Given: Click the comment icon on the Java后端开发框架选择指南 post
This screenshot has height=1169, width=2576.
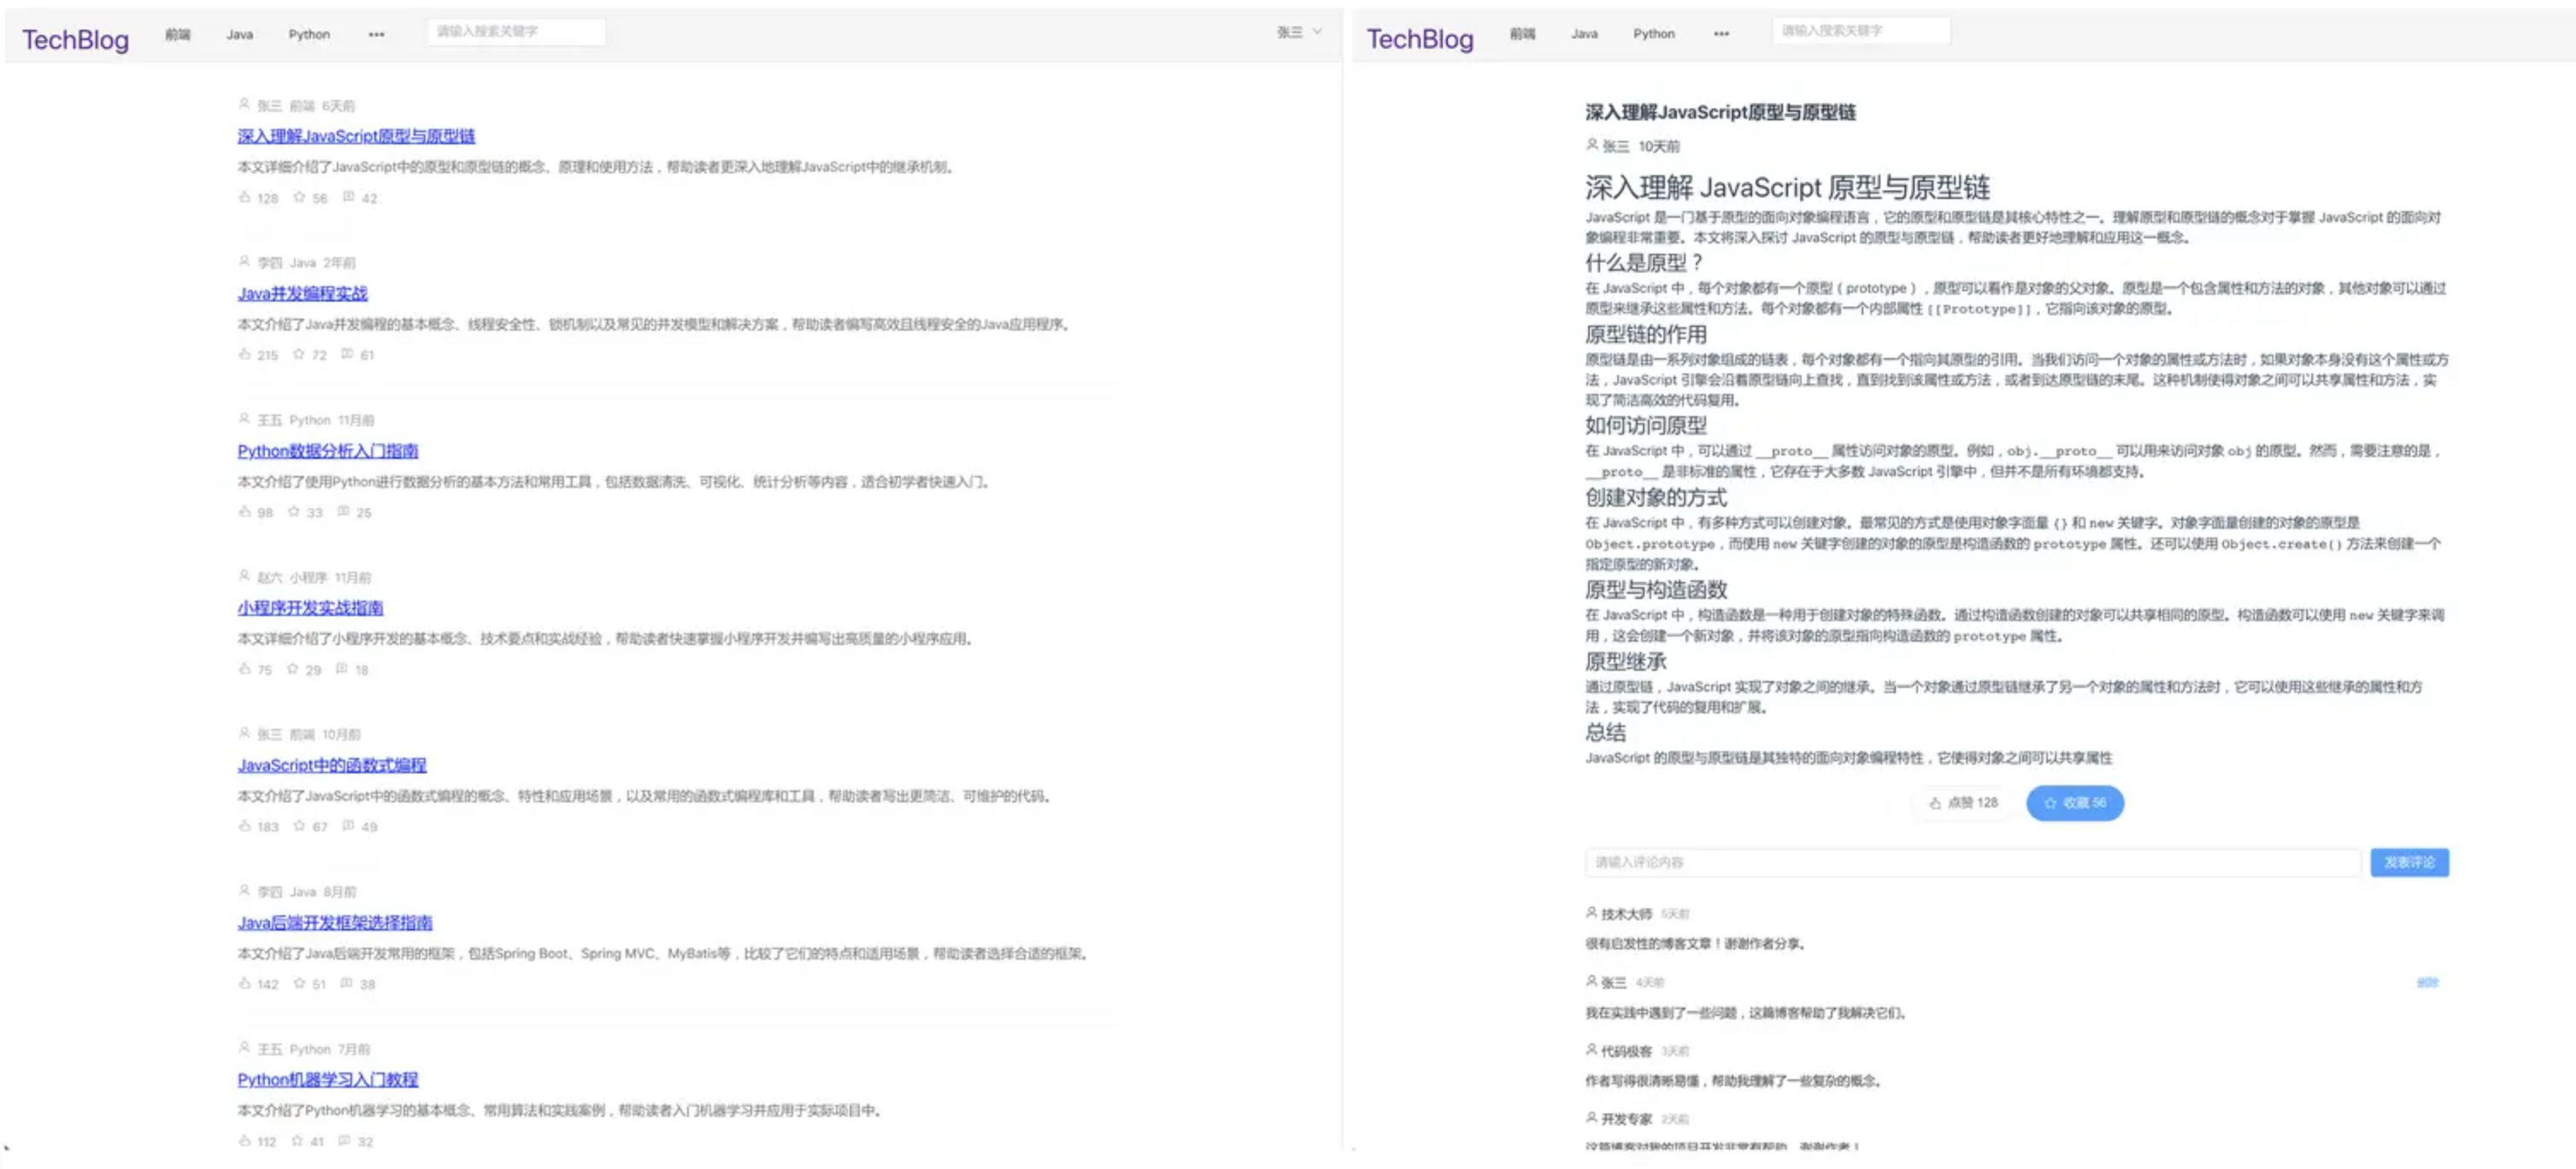Looking at the screenshot, I should click(346, 983).
